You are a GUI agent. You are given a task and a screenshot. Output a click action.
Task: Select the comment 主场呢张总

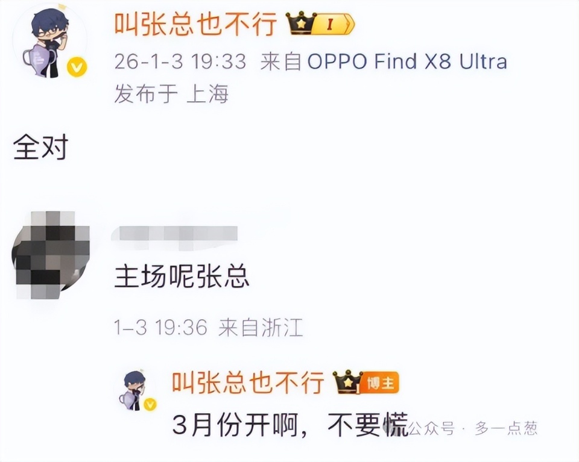click(182, 276)
